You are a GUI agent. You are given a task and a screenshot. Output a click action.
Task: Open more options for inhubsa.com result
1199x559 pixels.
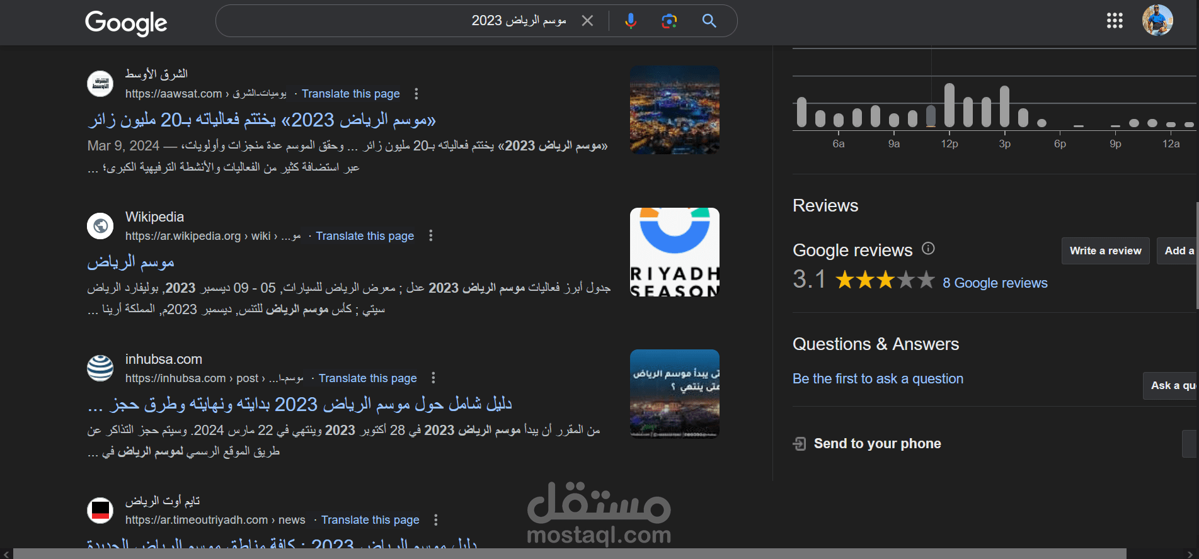pyautogui.click(x=433, y=378)
